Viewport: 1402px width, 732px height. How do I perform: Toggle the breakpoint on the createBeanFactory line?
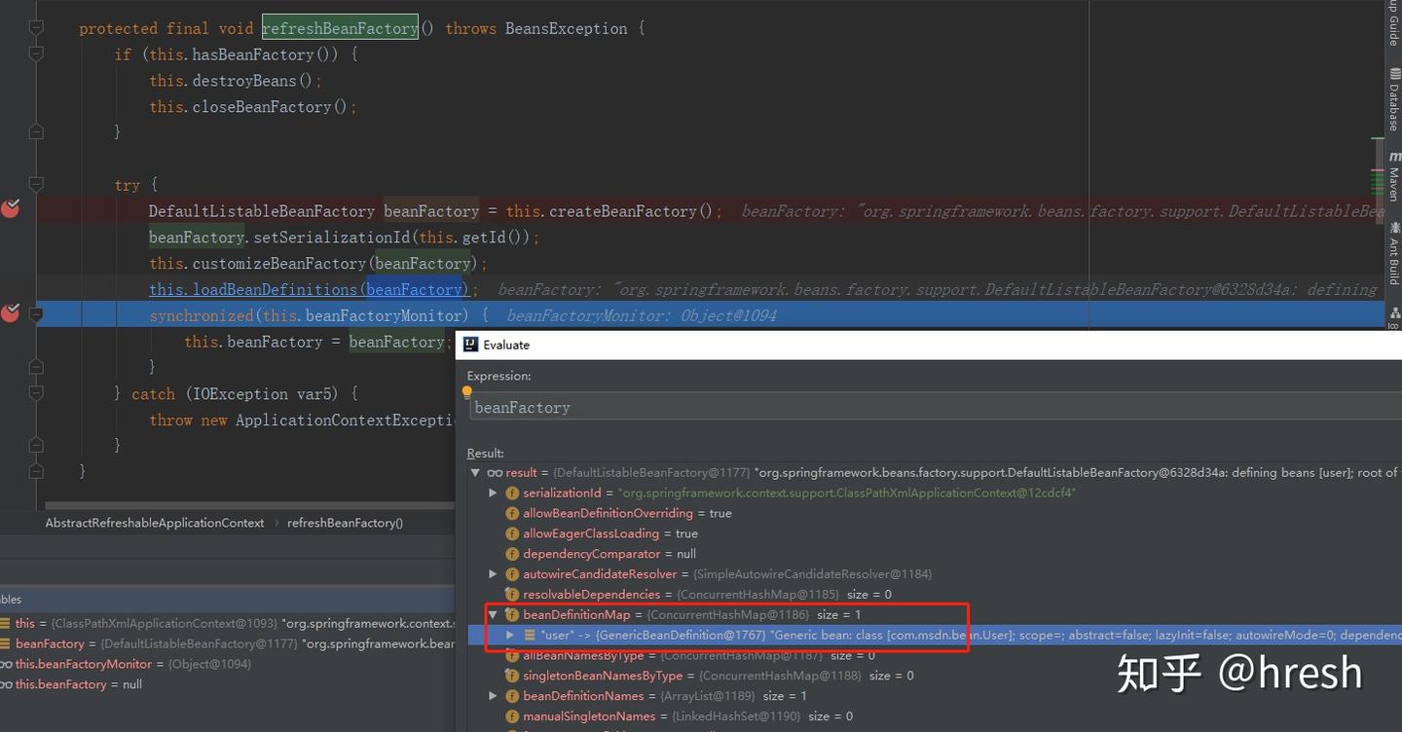click(x=10, y=208)
